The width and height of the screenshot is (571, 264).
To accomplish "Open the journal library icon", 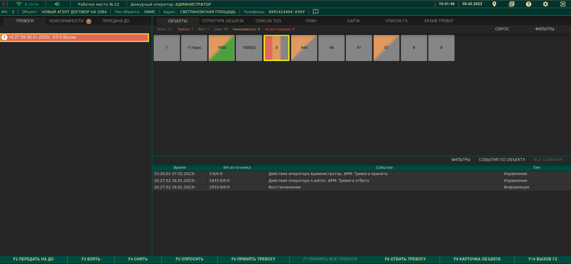I will point(512,4).
